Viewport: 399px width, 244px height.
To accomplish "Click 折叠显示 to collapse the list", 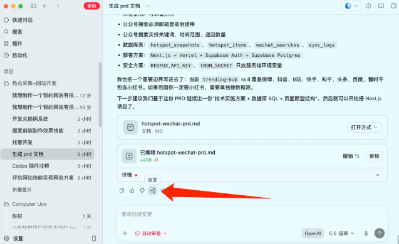I will point(22,190).
